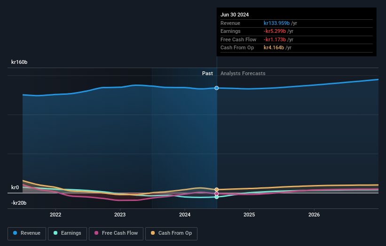Click the 2024 x-axis label
Image resolution: width=386 pixels, height=246 pixels.
tap(185, 215)
